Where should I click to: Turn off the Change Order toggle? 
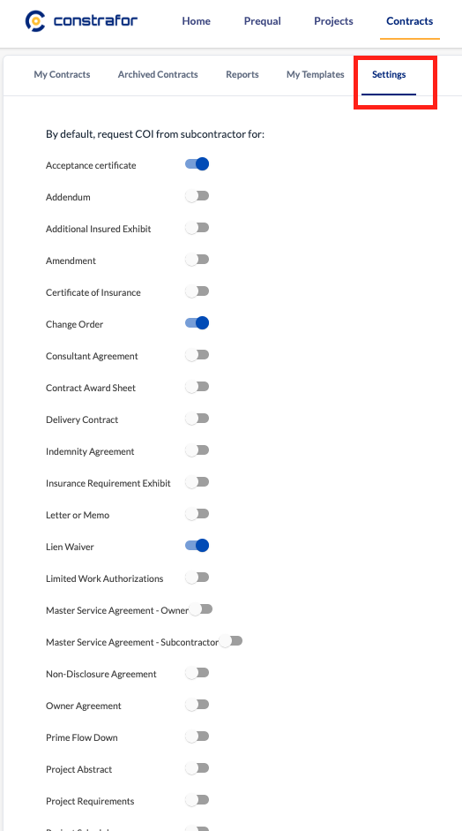tap(197, 323)
